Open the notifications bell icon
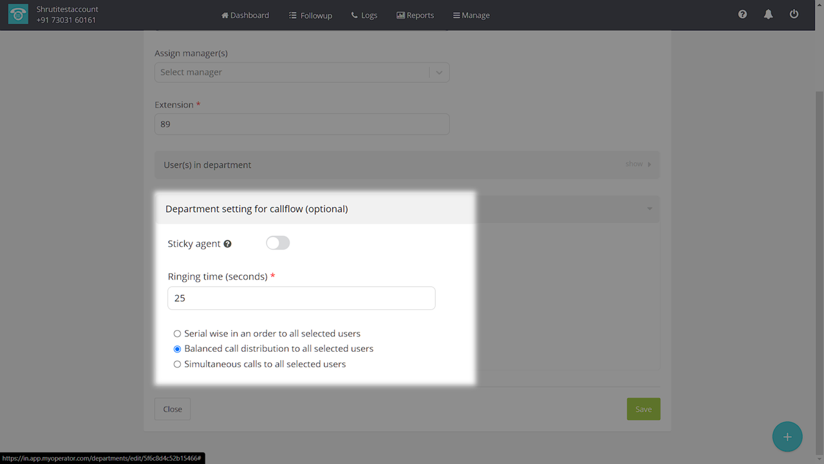The height and width of the screenshot is (464, 824). [768, 14]
